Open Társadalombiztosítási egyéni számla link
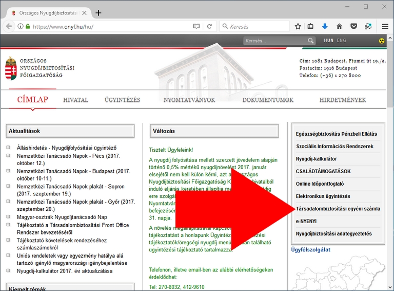Screen dimensions: 394x291 (338, 209)
